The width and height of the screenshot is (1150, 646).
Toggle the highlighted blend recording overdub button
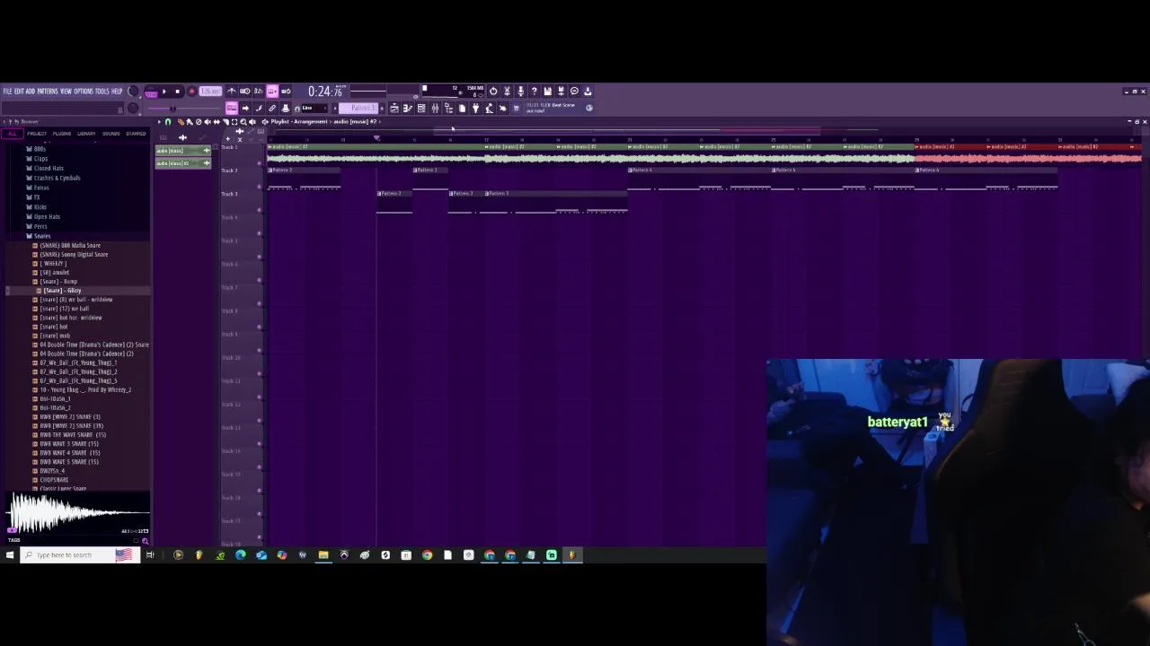click(271, 91)
